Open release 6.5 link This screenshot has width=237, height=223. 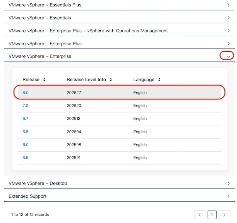(x=25, y=132)
